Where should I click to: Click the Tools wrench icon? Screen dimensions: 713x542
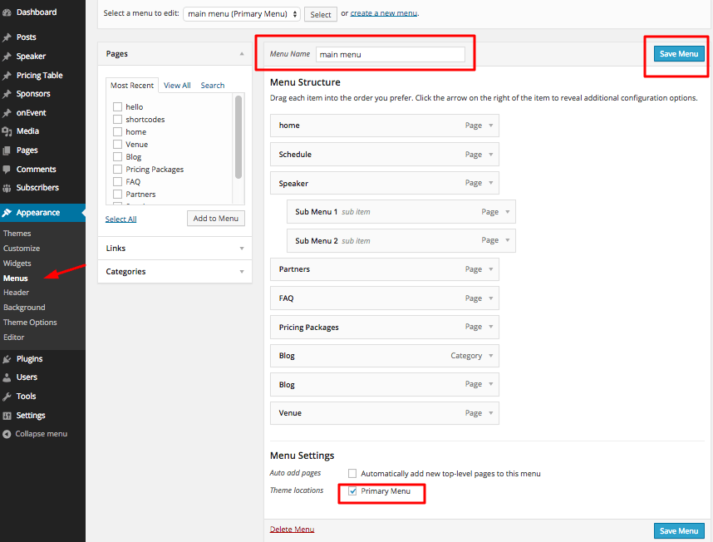(7, 397)
